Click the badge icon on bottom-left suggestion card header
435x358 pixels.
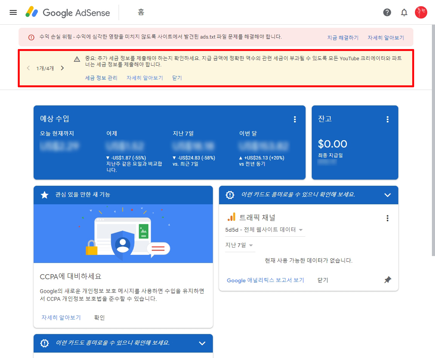(x=44, y=343)
